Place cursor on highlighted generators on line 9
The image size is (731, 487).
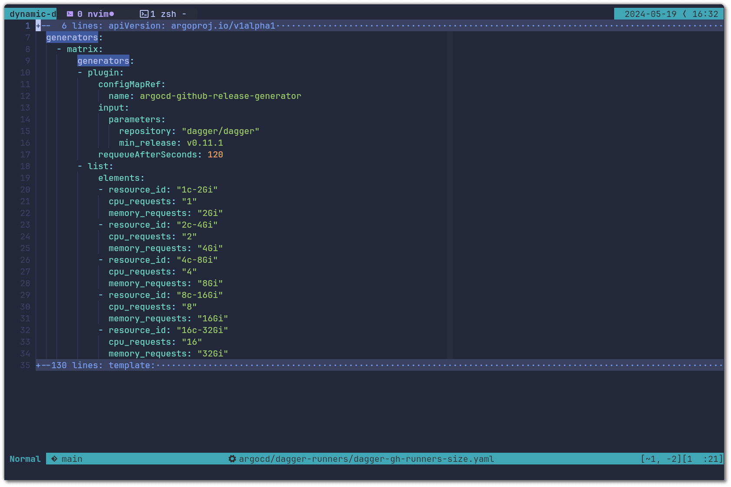click(103, 61)
